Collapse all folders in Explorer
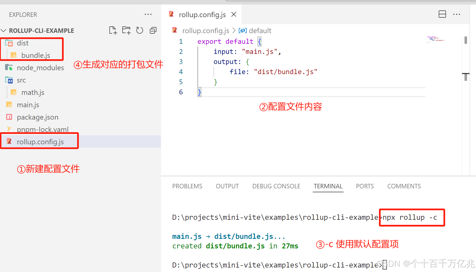Screen dimensions: 476x272 point(153,30)
